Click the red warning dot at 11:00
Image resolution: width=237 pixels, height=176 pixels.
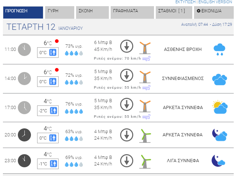57,41
